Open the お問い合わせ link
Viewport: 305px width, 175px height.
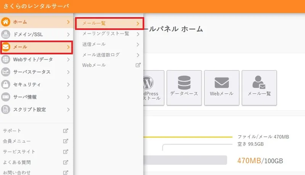point(17,172)
